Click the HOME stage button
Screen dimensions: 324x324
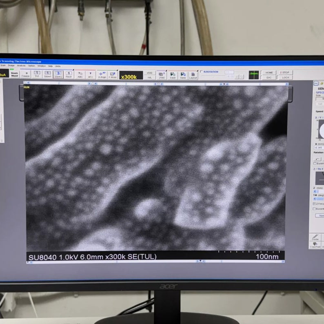pos(269,73)
